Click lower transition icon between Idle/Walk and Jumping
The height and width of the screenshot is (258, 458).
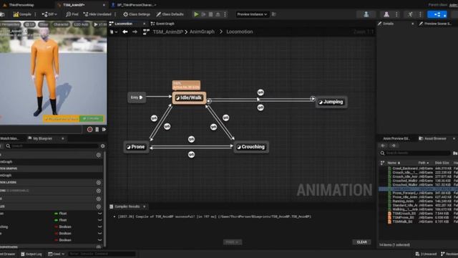coord(260,107)
